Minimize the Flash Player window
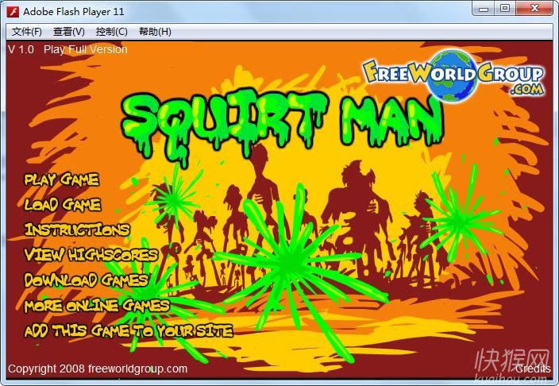Image resolution: width=559 pixels, height=386 pixels. coord(484,9)
